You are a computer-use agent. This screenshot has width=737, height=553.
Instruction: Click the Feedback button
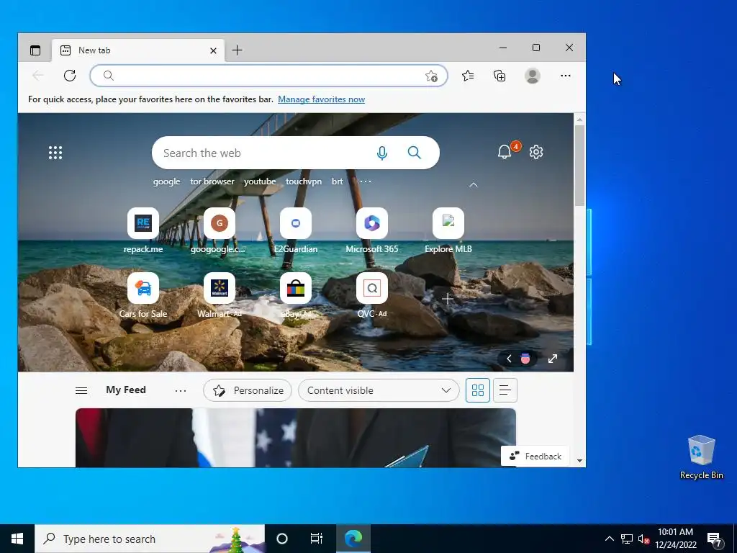(535, 456)
